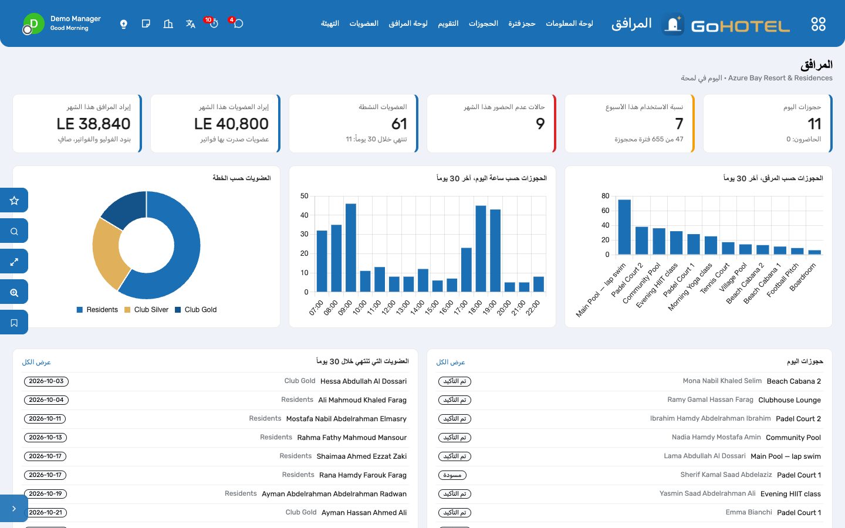Click the bookmark side button
Viewport: 845px width, 528px height.
click(x=14, y=322)
